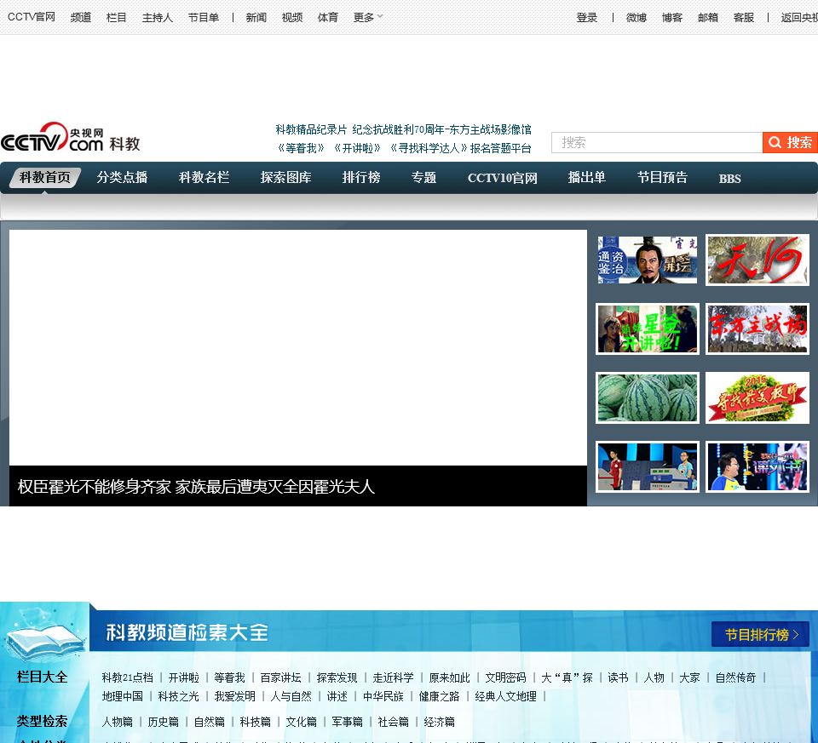Image resolution: width=818 pixels, height=743 pixels.
Task: Open 节目预告 navigation item
Action: click(x=662, y=178)
